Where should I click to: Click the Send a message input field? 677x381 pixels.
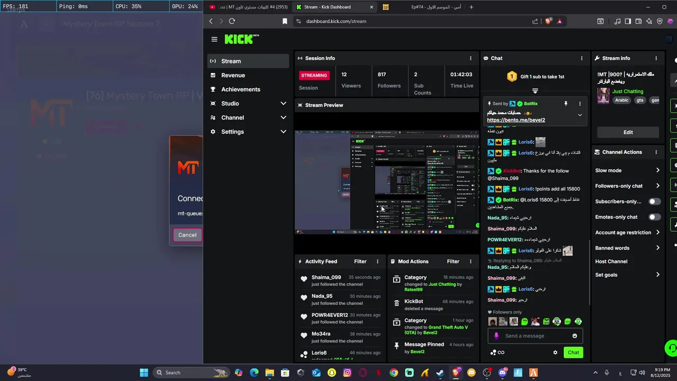coord(535,336)
